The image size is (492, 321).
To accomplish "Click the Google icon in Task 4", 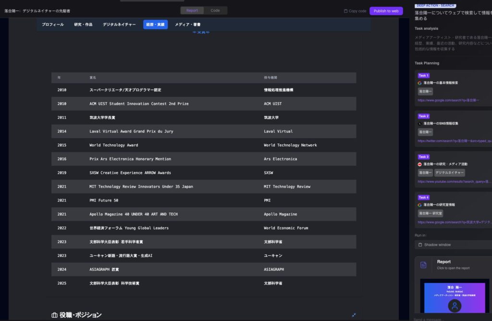I will click(x=419, y=205).
